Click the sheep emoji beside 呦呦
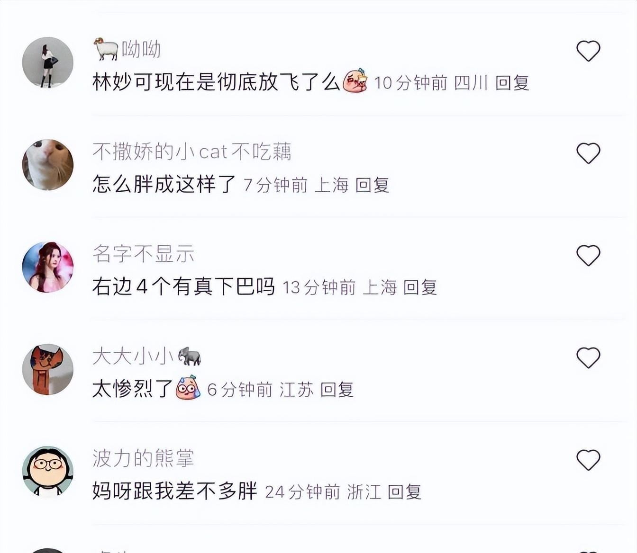 coord(106,49)
